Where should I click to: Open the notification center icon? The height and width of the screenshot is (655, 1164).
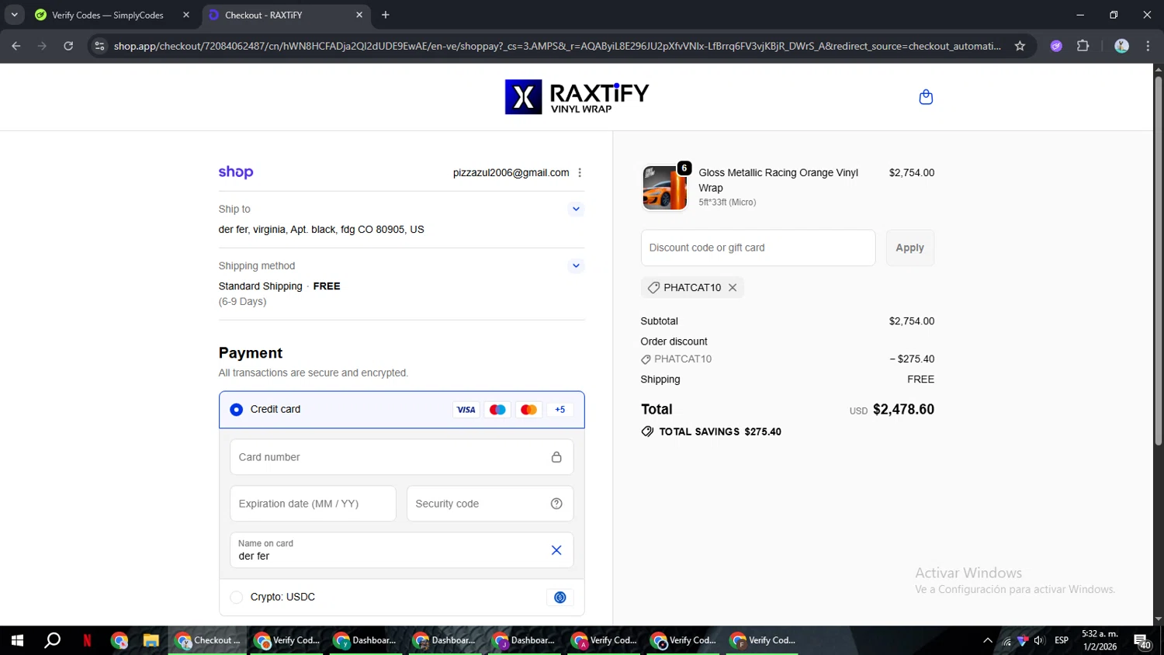point(1142,640)
